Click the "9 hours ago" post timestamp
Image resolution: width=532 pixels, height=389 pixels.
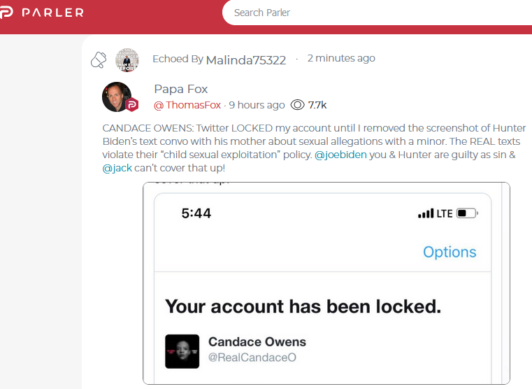[x=257, y=105]
